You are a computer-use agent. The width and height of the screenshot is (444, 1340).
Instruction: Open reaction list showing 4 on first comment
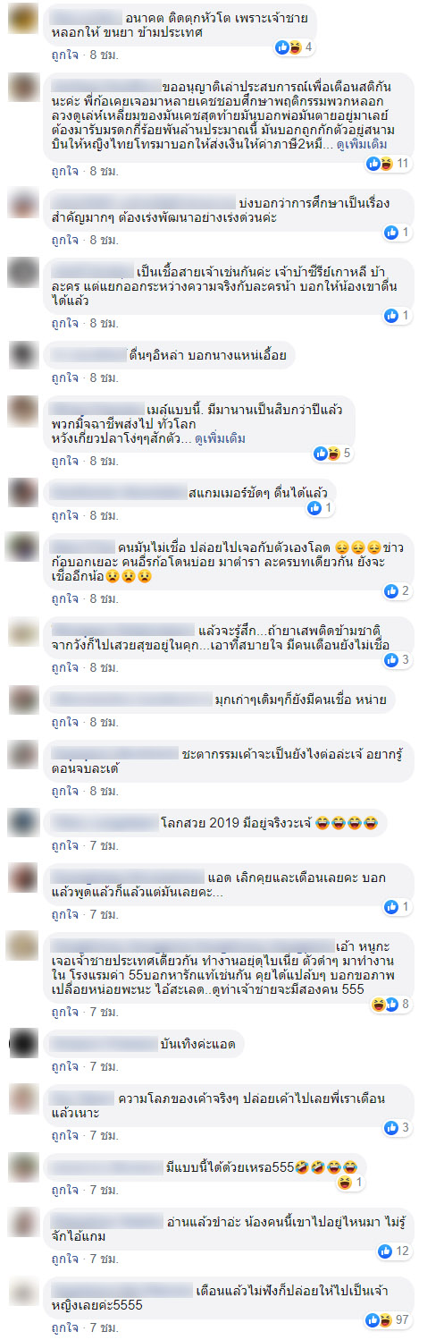pos(296,47)
